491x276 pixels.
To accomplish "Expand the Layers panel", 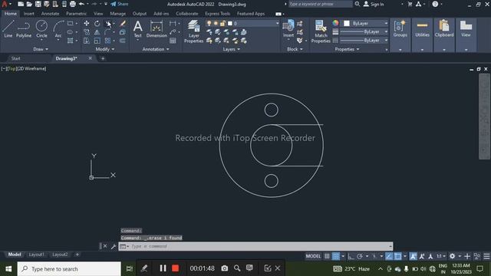I will 232,49.
